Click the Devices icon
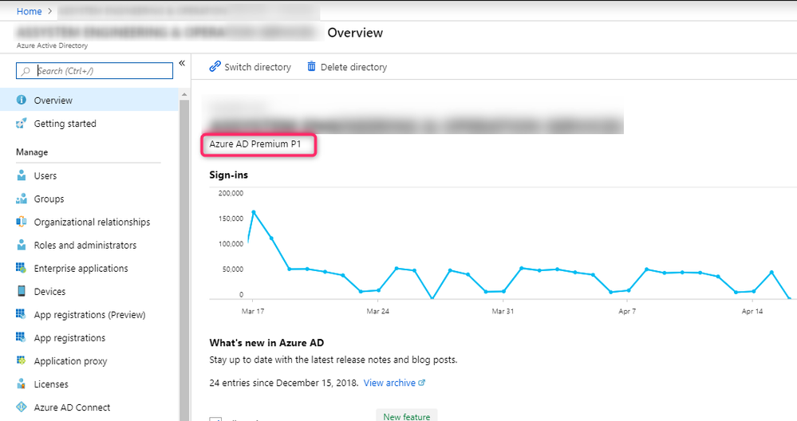Viewport: 797px width, 421px height. point(22,291)
